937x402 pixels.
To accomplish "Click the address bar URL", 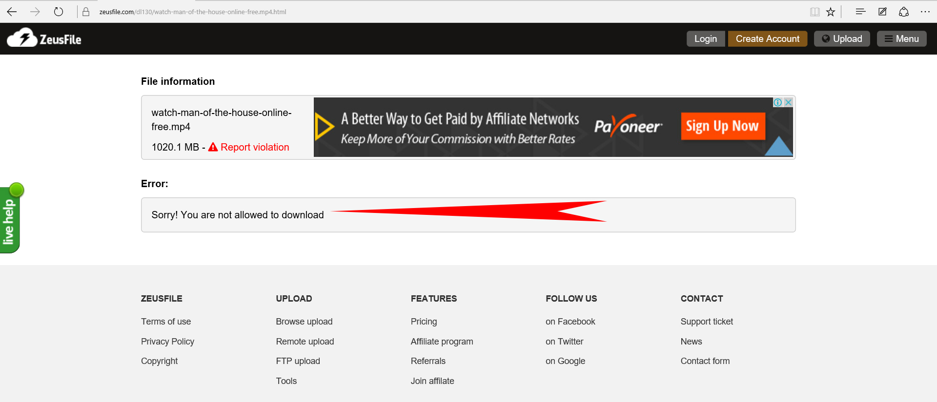I will (x=193, y=12).
